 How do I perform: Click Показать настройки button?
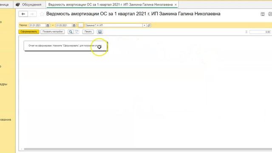click(53, 32)
